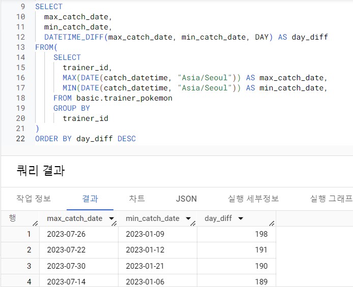Click the 쿼리 결과 heading
The image size is (353, 287).
pyautogui.click(x=41, y=171)
